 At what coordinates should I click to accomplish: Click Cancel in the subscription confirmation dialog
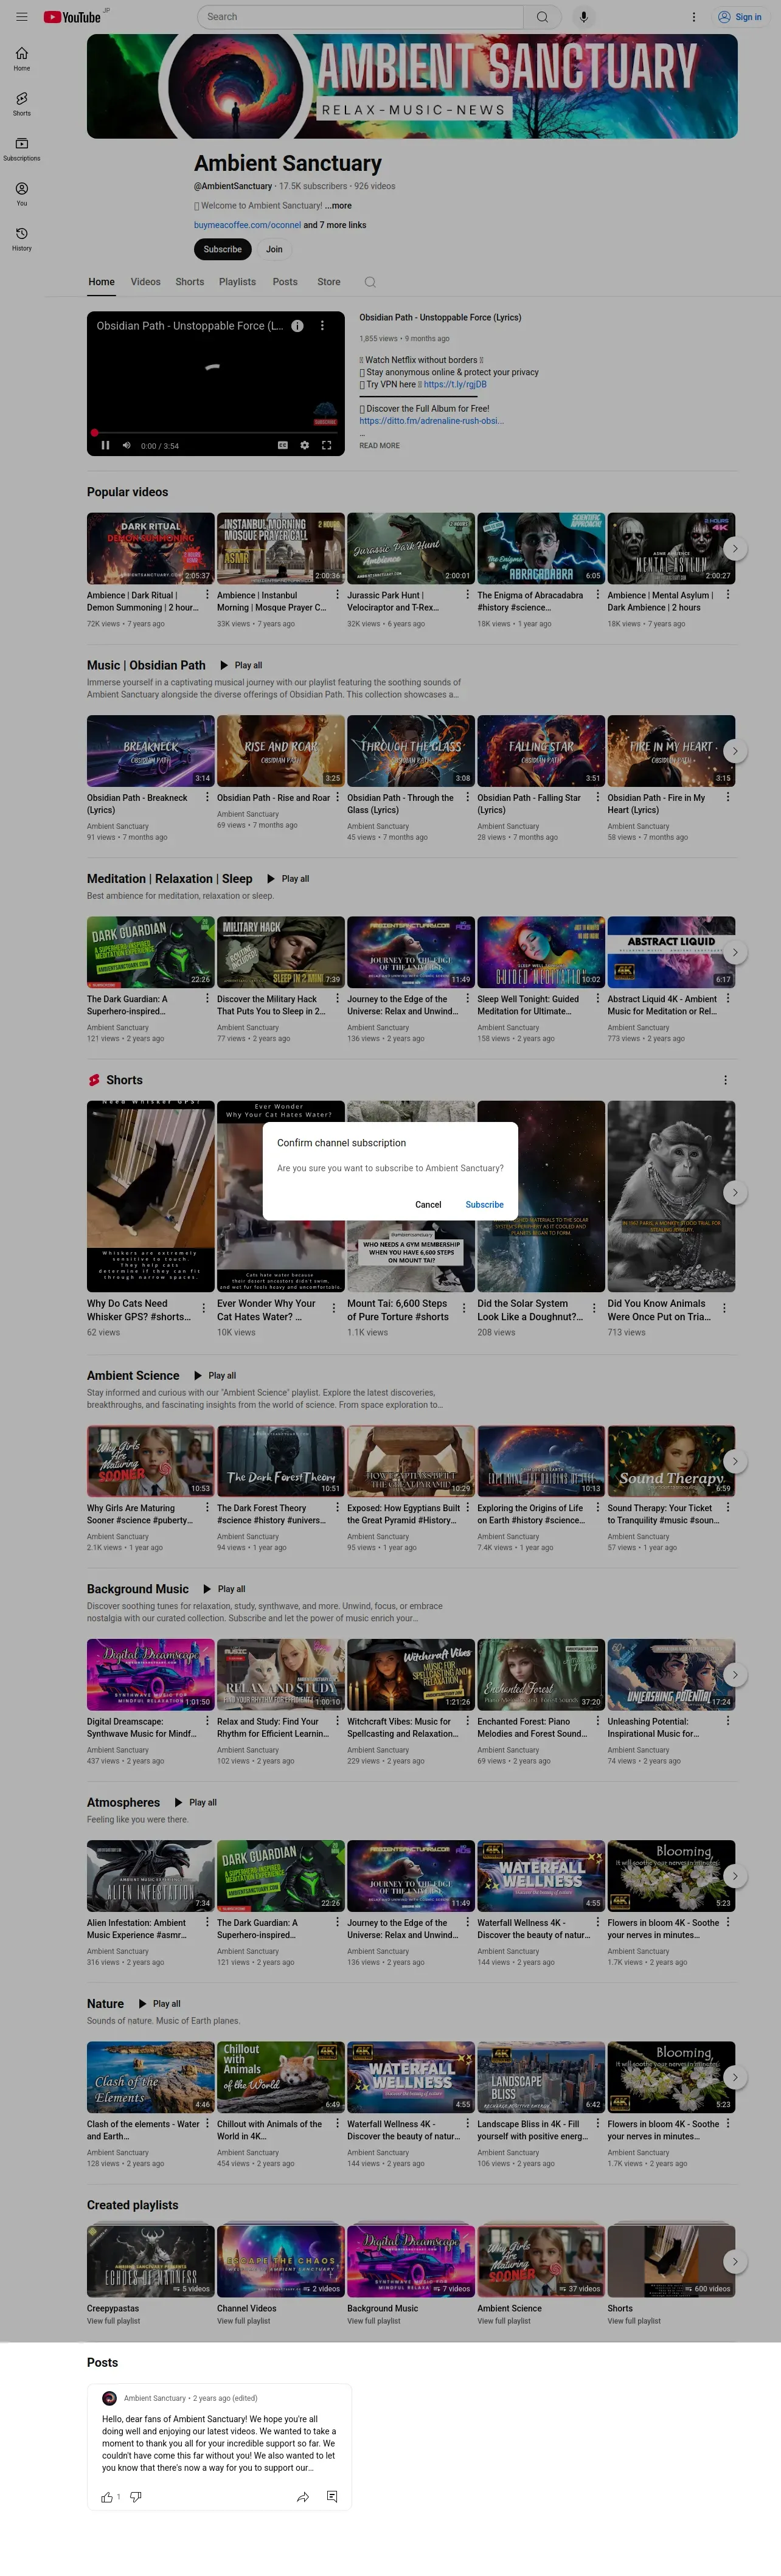point(428,1204)
